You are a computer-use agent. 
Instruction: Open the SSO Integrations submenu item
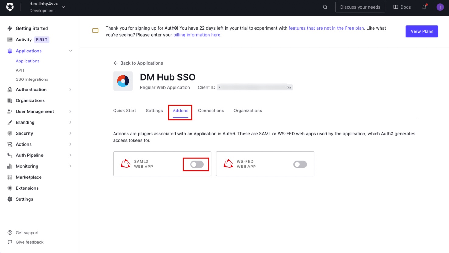pyautogui.click(x=32, y=79)
